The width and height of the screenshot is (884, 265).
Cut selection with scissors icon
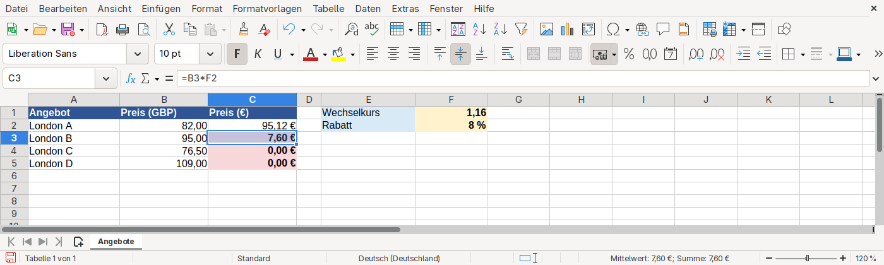(169, 29)
